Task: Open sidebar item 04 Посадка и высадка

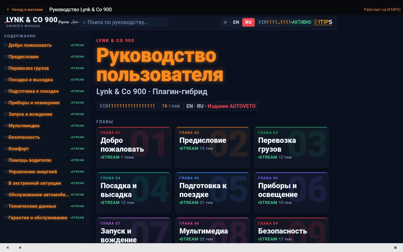Action: 44,80
